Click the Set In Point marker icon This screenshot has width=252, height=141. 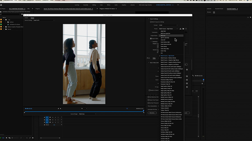pos(58,108)
